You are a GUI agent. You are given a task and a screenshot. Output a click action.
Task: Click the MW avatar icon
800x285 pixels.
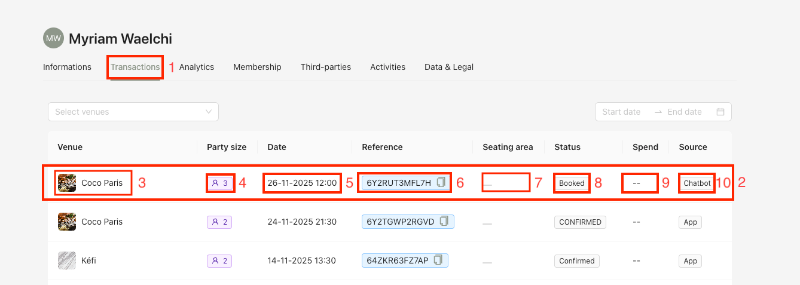(x=53, y=39)
